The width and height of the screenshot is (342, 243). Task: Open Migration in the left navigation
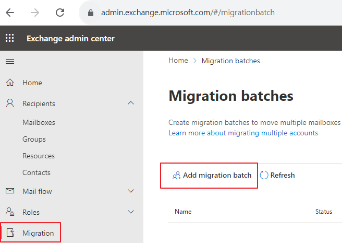[38, 233]
